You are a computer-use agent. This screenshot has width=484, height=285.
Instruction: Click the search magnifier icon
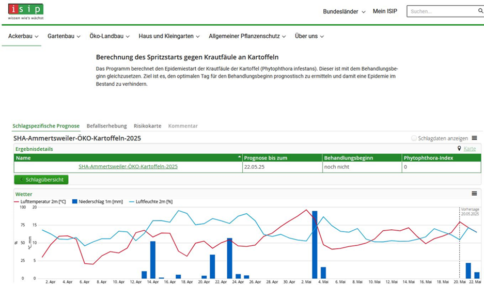click(480, 11)
